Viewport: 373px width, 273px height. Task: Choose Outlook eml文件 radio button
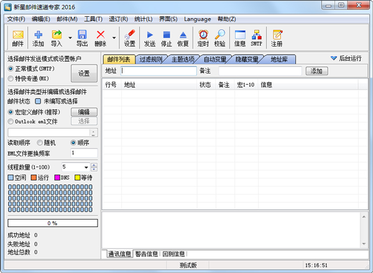pos(11,121)
